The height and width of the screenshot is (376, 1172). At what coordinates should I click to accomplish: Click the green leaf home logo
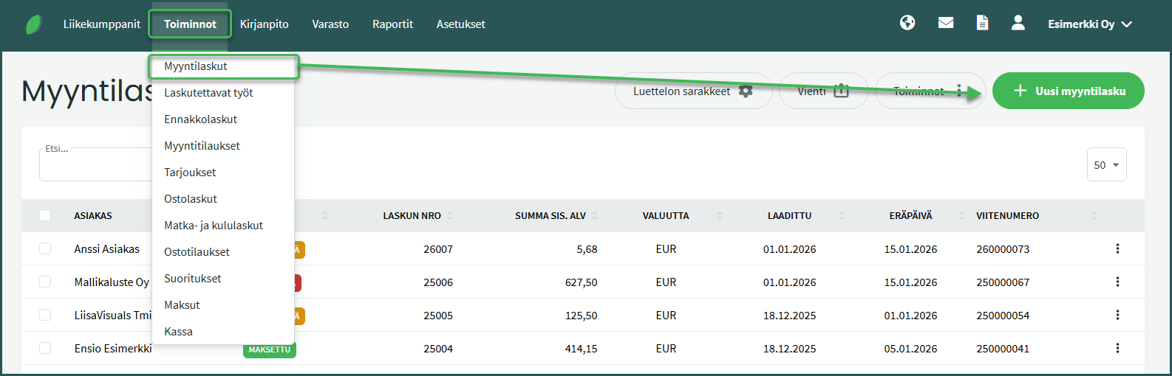34,24
